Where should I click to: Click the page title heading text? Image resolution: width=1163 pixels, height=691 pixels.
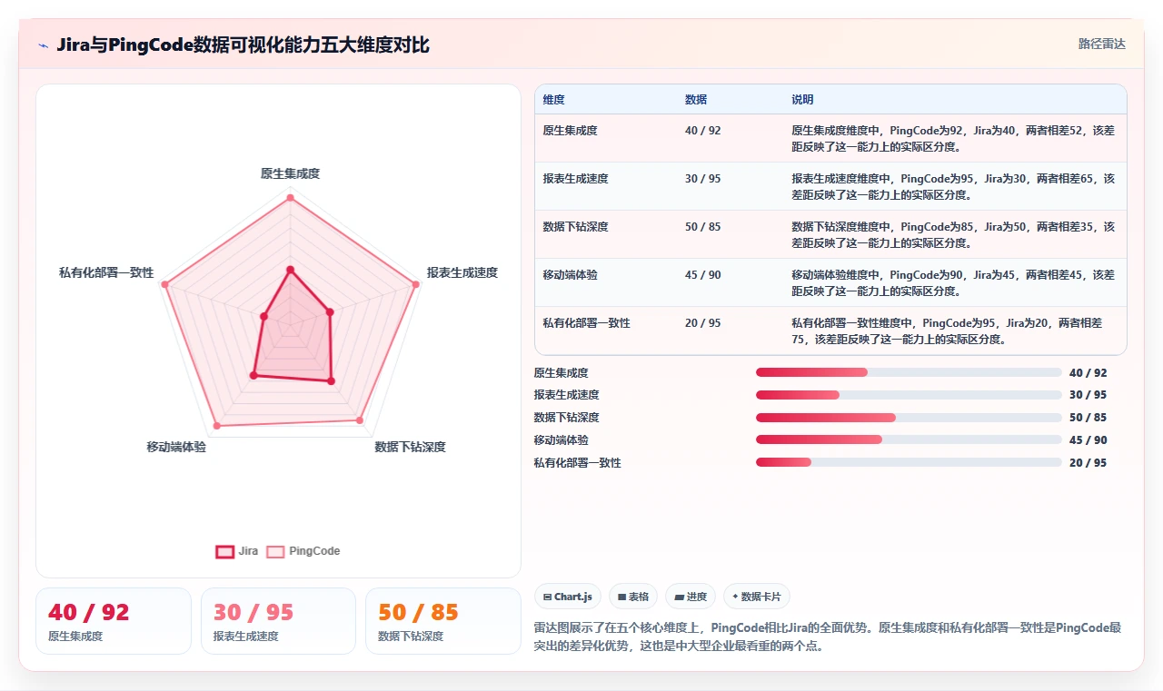tap(243, 44)
